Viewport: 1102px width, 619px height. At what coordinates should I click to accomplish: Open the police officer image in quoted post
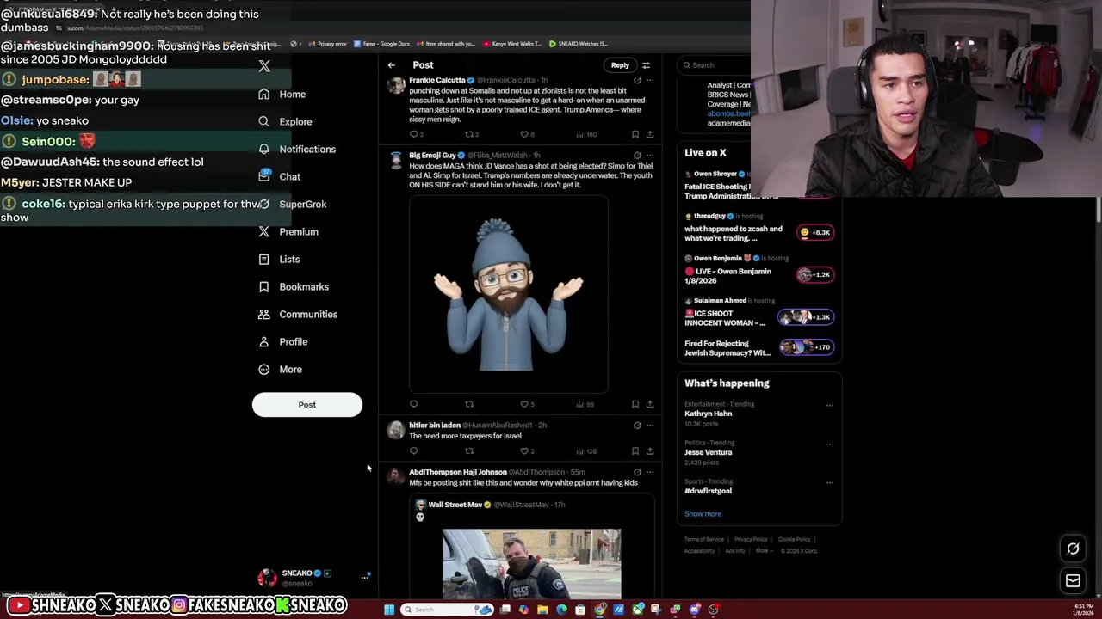[x=531, y=563]
